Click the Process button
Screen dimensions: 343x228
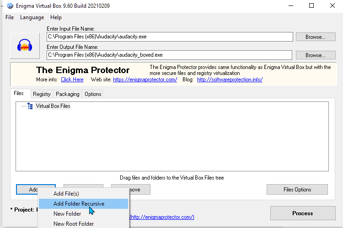(303, 213)
